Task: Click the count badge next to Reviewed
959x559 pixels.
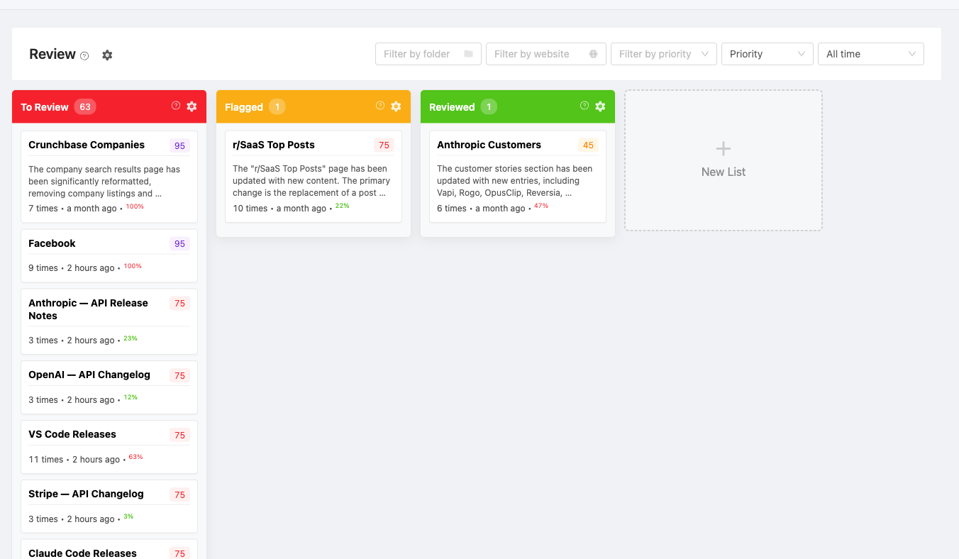Action: 489,107
